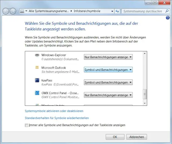Click the list scrollbar thumb
Screen dimensions: 172x144
tap(145, 94)
